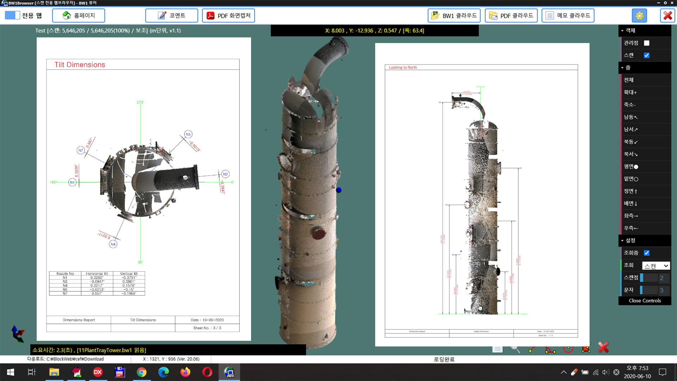The image size is (677, 381).
Task: Open the 조회 스캔 dropdown
Action: [656, 266]
